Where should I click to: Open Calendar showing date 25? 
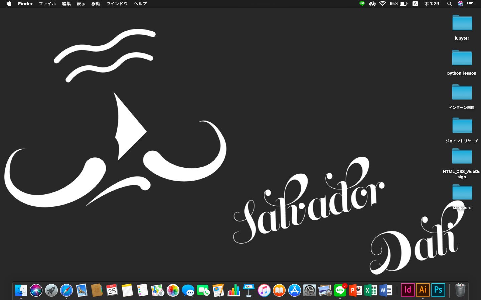pyautogui.click(x=112, y=290)
